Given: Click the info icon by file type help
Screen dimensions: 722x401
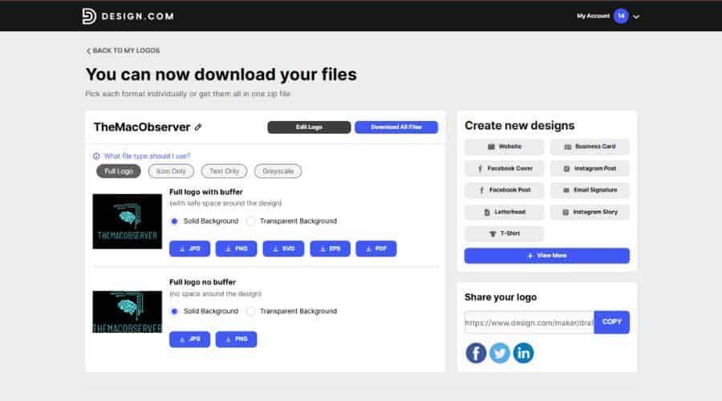Looking at the screenshot, I should click(x=96, y=156).
